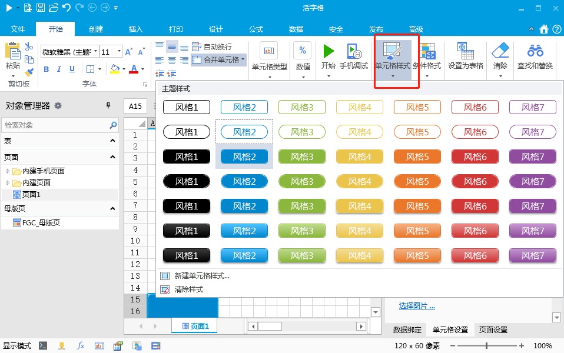Open the 合并单元格 dropdown arrow
The image size is (564, 353).
[x=243, y=59]
